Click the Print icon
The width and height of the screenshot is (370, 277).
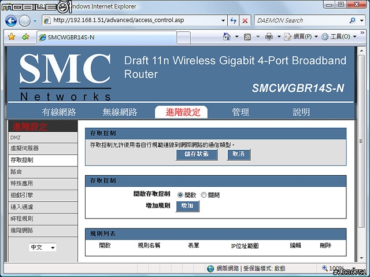pyautogui.click(x=269, y=37)
